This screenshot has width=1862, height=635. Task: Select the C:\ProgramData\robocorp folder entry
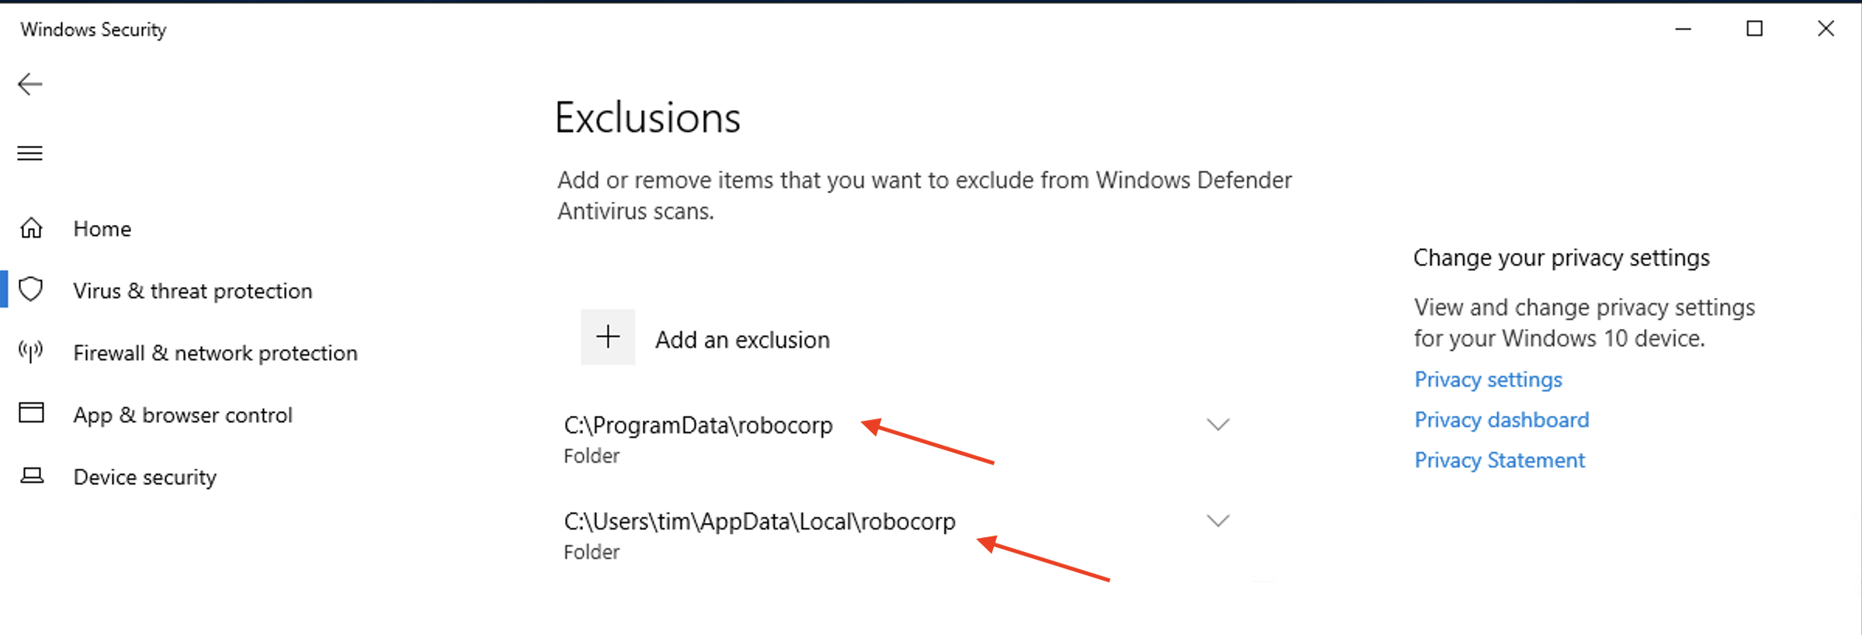tap(898, 439)
